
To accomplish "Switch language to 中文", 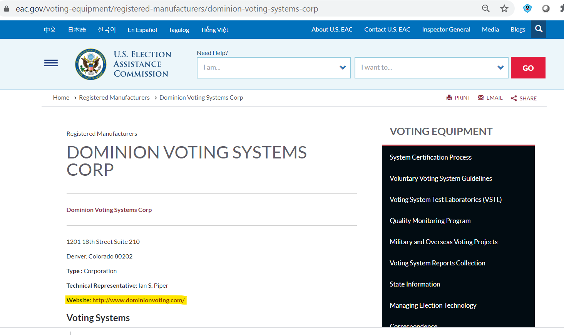I will [50, 30].
